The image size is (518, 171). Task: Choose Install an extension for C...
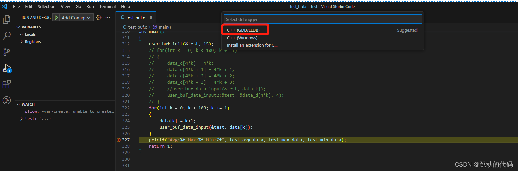[322, 45]
